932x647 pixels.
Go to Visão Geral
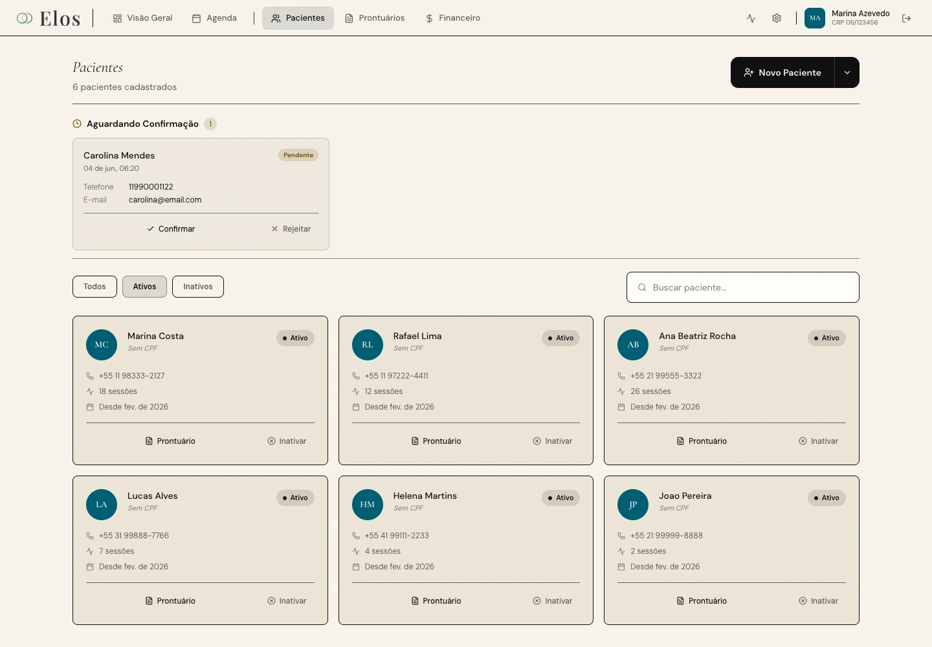[x=142, y=18]
